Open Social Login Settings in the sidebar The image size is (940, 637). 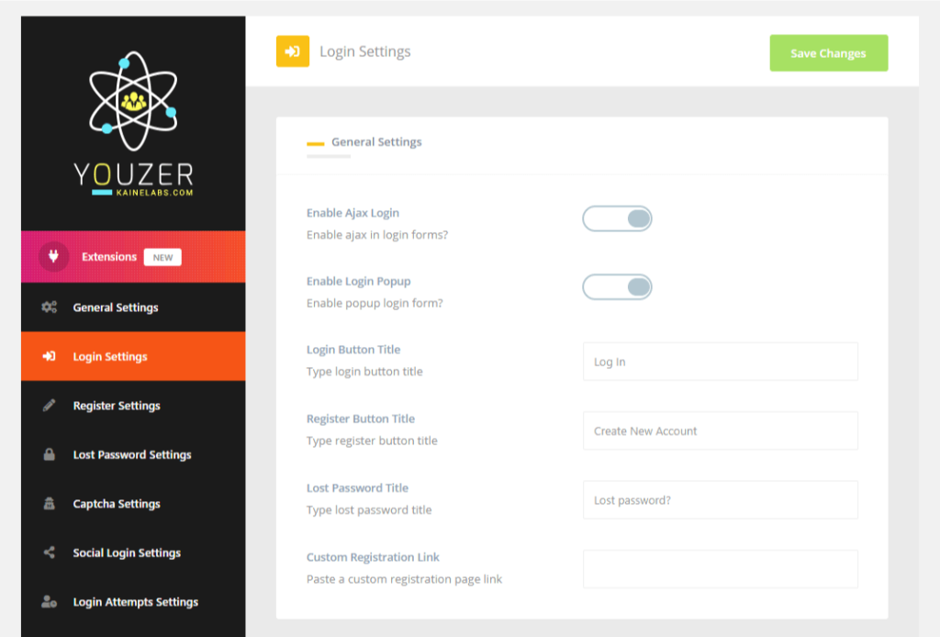click(133, 553)
